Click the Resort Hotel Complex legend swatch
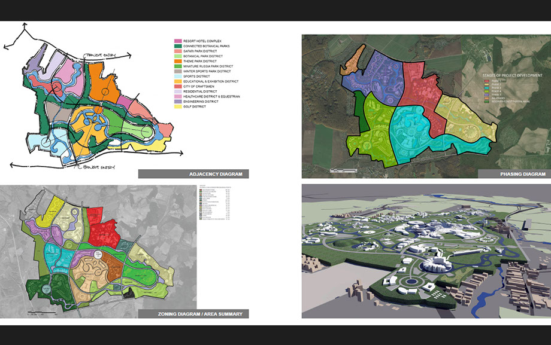Image resolution: width=551 pixels, height=345 pixels. point(177,41)
